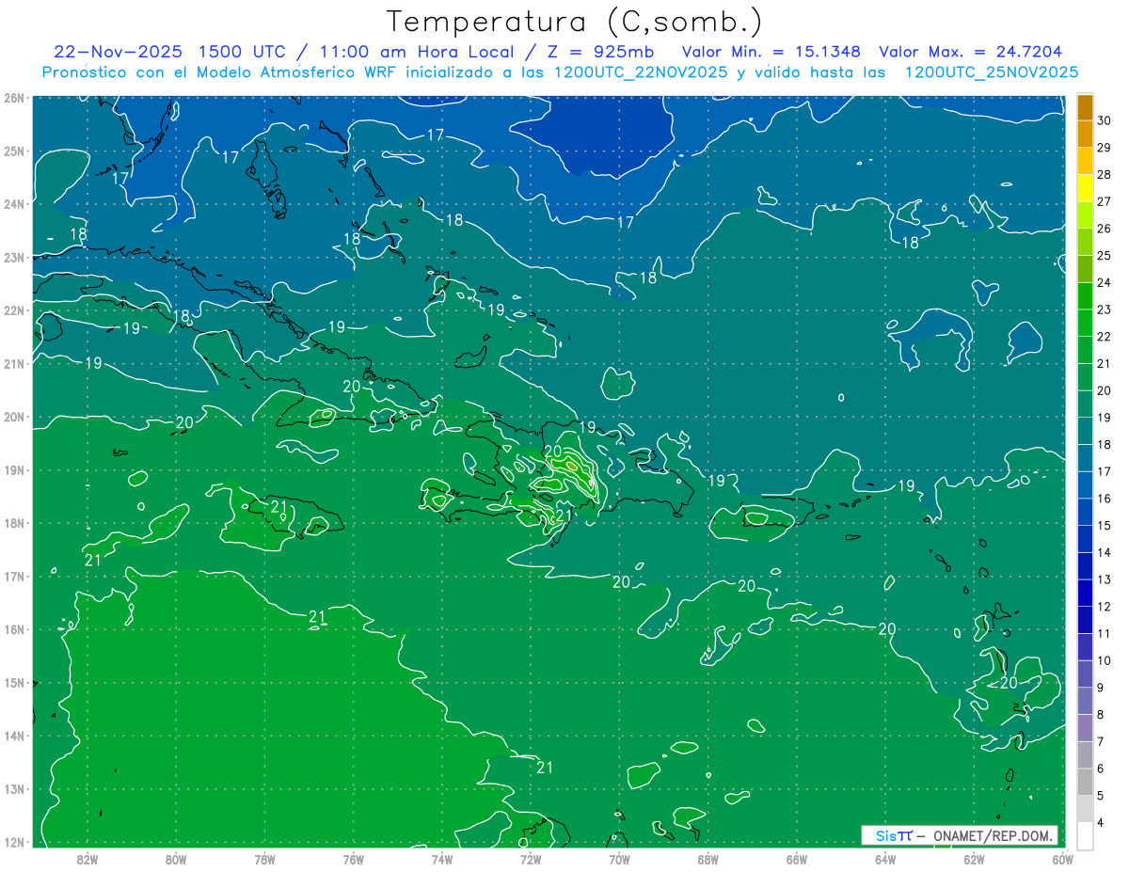This screenshot has height=872, width=1129.
Task: Click the 64W longitude axis label
Action: click(885, 859)
